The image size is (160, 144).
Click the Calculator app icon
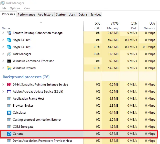click(x=9, y=113)
